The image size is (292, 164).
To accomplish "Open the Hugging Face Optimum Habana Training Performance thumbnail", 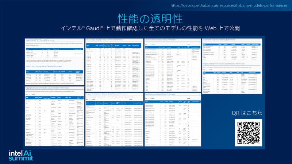I will [114, 120].
